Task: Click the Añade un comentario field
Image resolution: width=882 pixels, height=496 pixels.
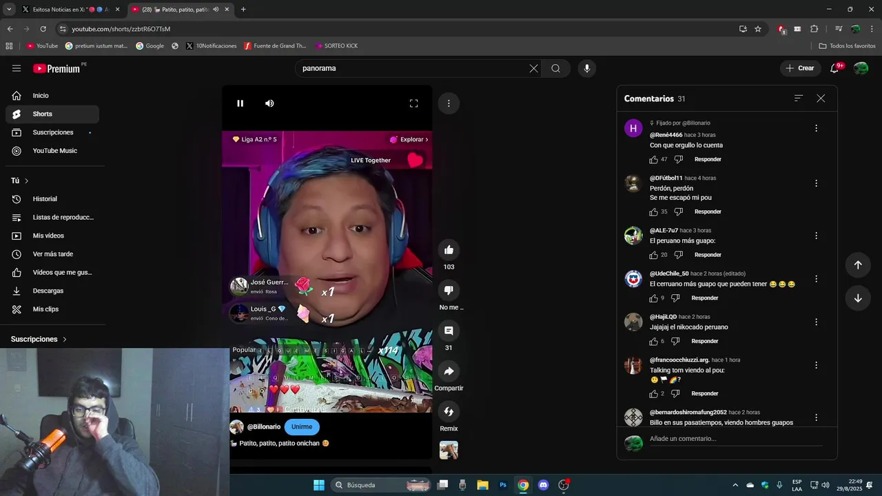Action: coord(736,439)
